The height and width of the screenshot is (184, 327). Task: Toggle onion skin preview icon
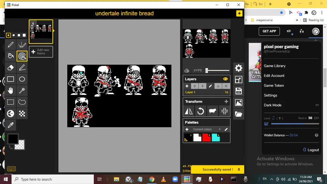coord(187,71)
